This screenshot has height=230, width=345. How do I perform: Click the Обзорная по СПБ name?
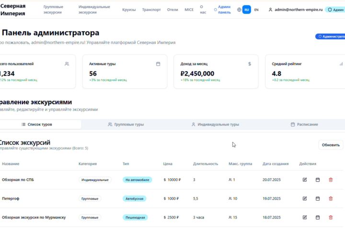click(18, 180)
